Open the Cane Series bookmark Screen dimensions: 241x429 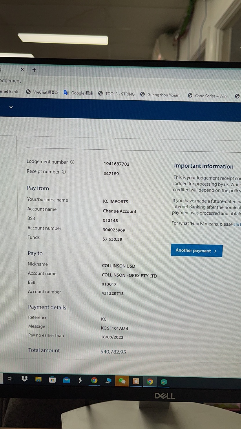[209, 96]
